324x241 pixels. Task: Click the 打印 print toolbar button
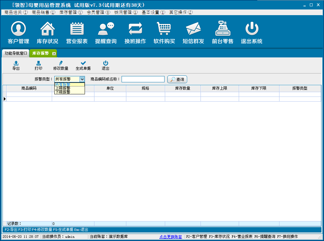coord(39,65)
